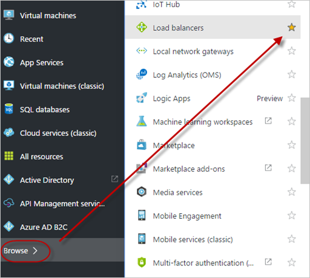Open Log Analytics (OMS) from the list
Viewport: 310px width, 278px height.
(x=213, y=74)
